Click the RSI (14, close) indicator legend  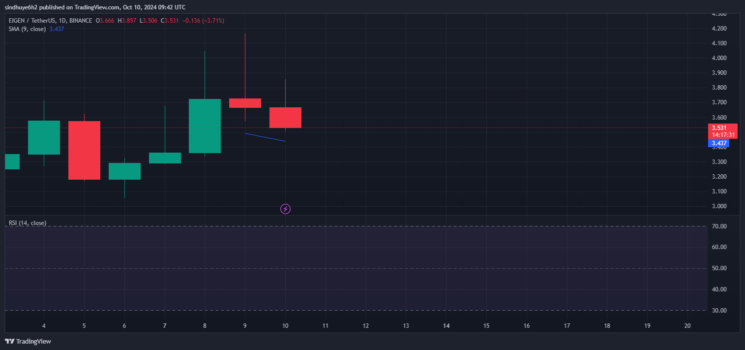(28, 223)
